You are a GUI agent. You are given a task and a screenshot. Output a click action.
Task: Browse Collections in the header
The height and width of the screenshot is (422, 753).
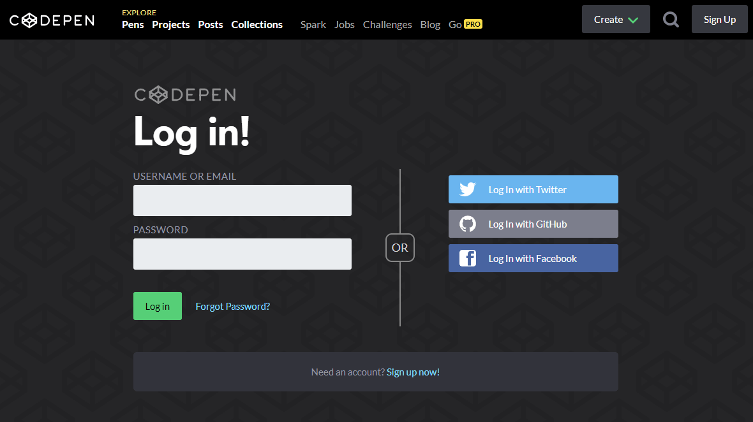[257, 24]
